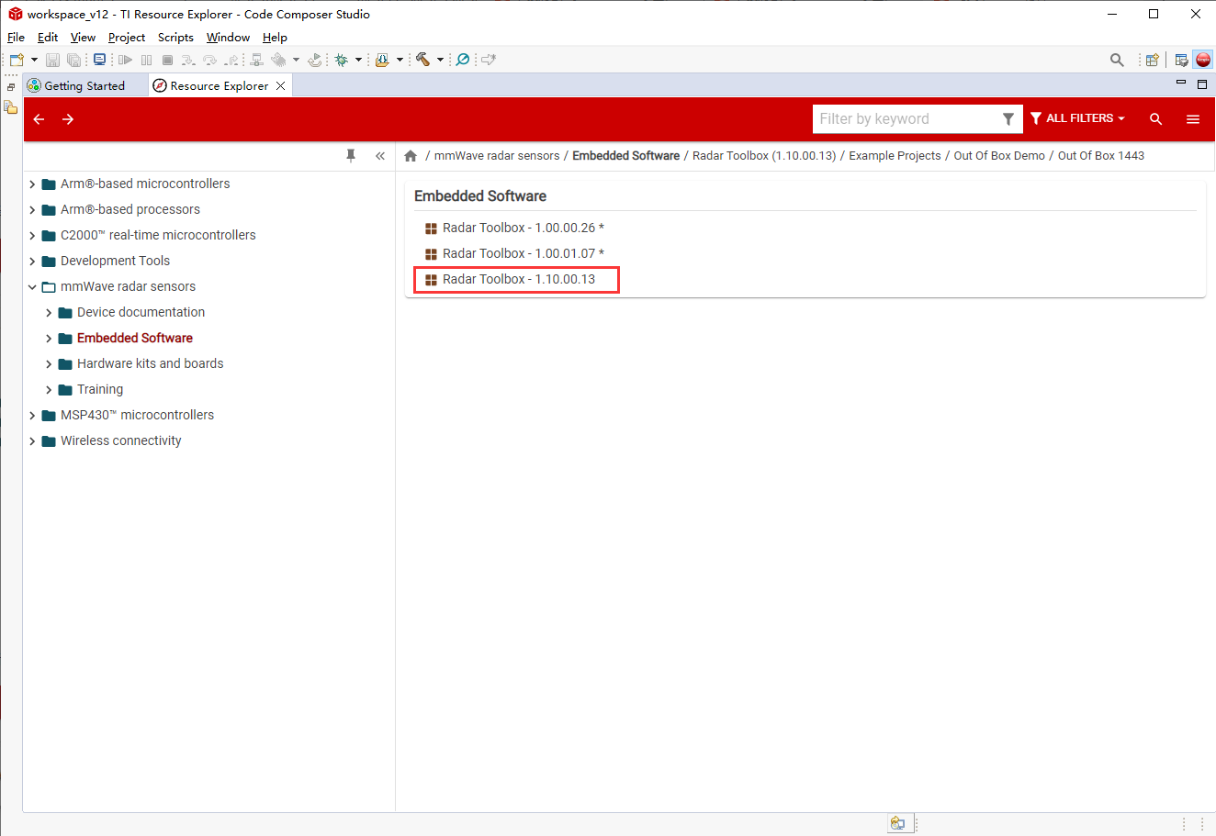Click the monitor terminal toolbar icon
Image resolution: width=1216 pixels, height=836 pixels.
tap(99, 60)
